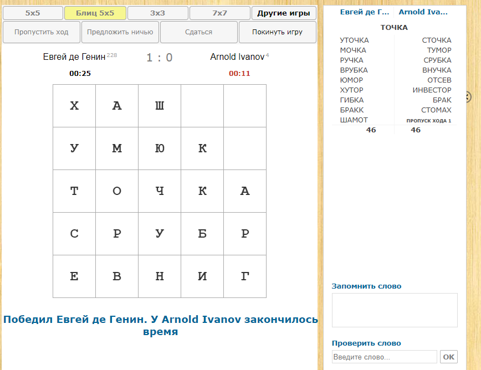Select the Н cell on the board
This screenshot has width=481, height=370.
pos(160,276)
